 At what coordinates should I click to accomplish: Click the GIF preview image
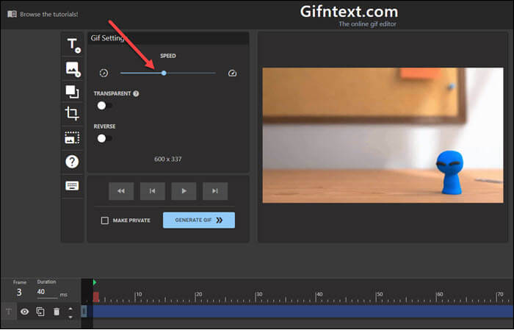point(383,135)
